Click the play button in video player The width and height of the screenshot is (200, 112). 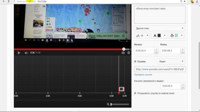(x=19, y=53)
